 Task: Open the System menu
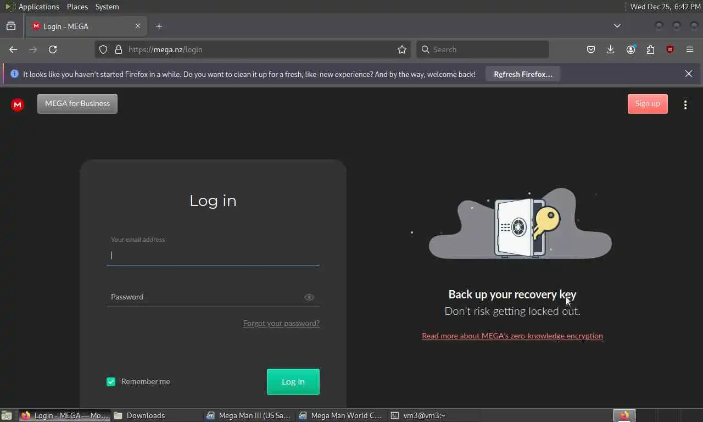(107, 7)
